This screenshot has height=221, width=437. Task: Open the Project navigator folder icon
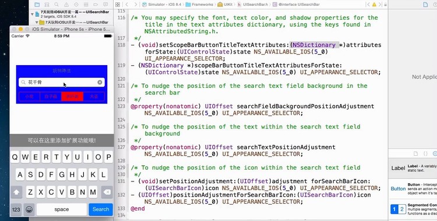(x=37, y=5)
